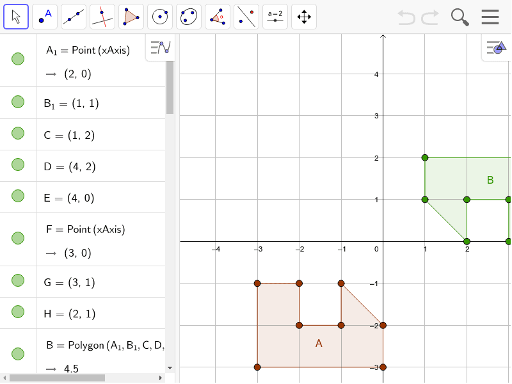This screenshot has width=512, height=384.
Task: Click the horizontal scrollbar left arrow
Action: [x=4, y=378]
